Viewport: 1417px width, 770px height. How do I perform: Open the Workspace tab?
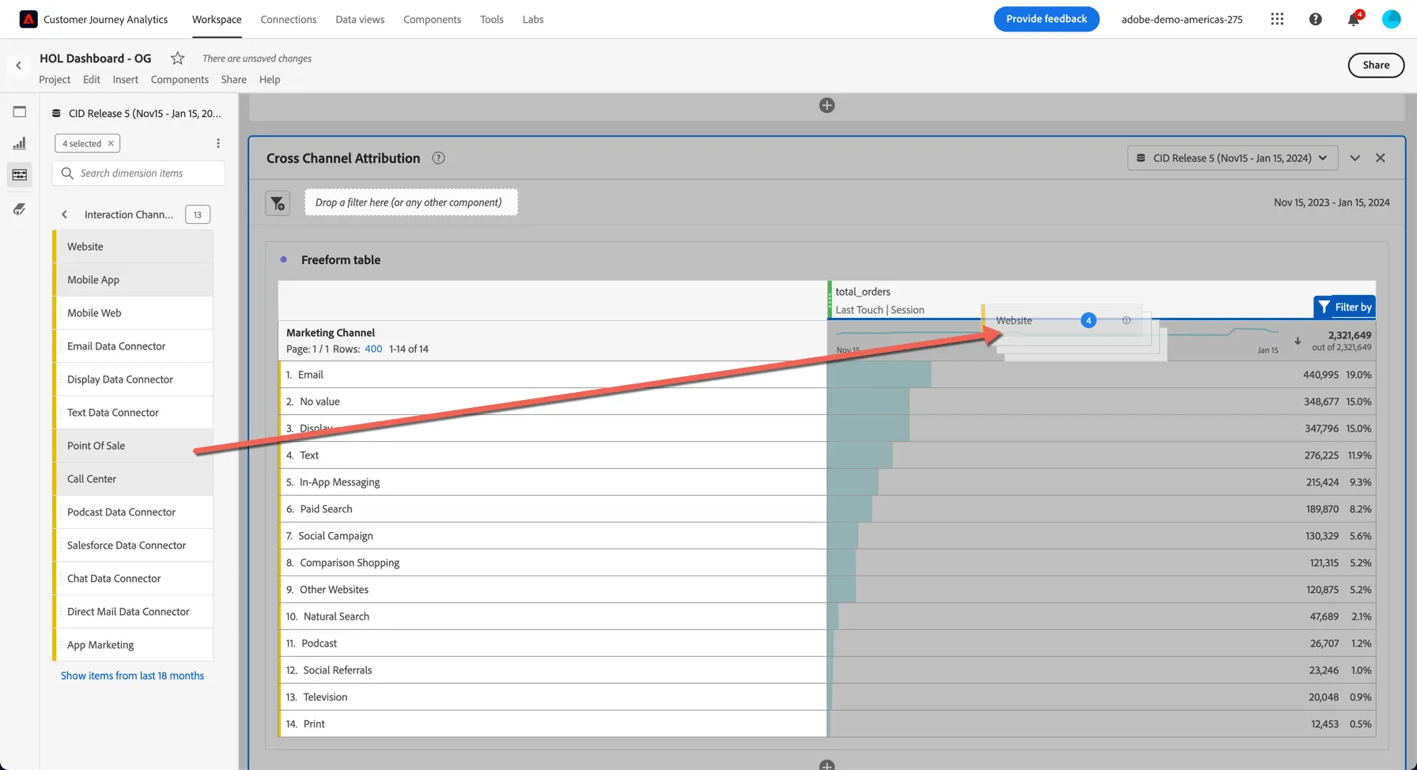point(217,19)
